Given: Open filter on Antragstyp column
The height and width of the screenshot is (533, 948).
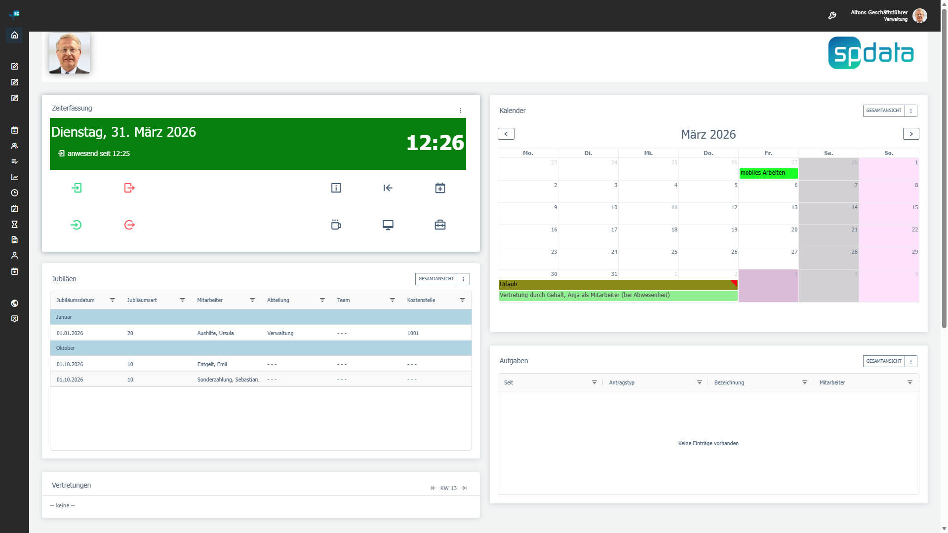Looking at the screenshot, I should coord(699,382).
